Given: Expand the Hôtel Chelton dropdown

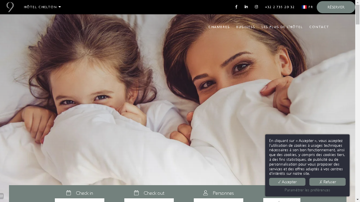Looking at the screenshot, I should click(42, 7).
